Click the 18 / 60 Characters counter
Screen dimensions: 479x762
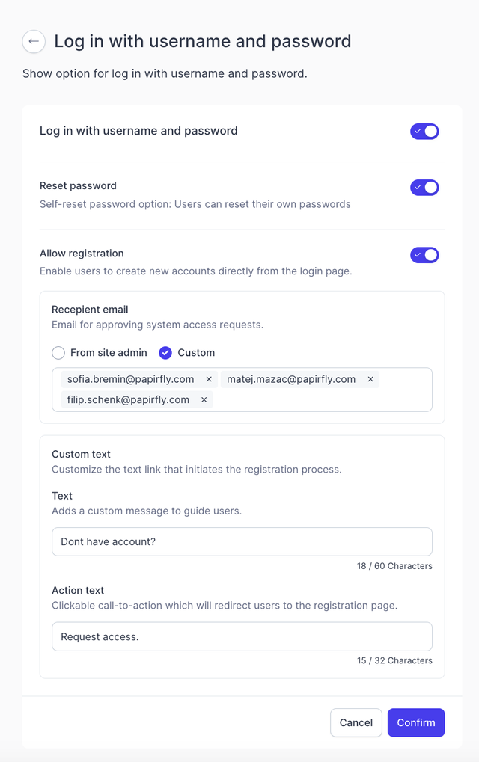[394, 566]
